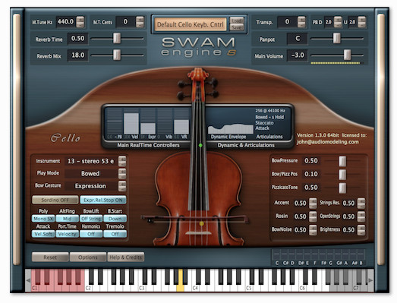Change Play Mode Bowed selector arrows
This screenshot has width=397, height=303.
pos(122,174)
